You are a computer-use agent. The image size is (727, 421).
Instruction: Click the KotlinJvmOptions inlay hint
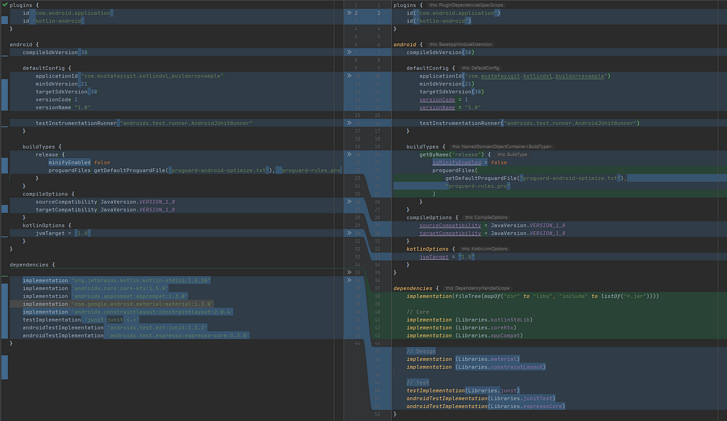coord(484,249)
